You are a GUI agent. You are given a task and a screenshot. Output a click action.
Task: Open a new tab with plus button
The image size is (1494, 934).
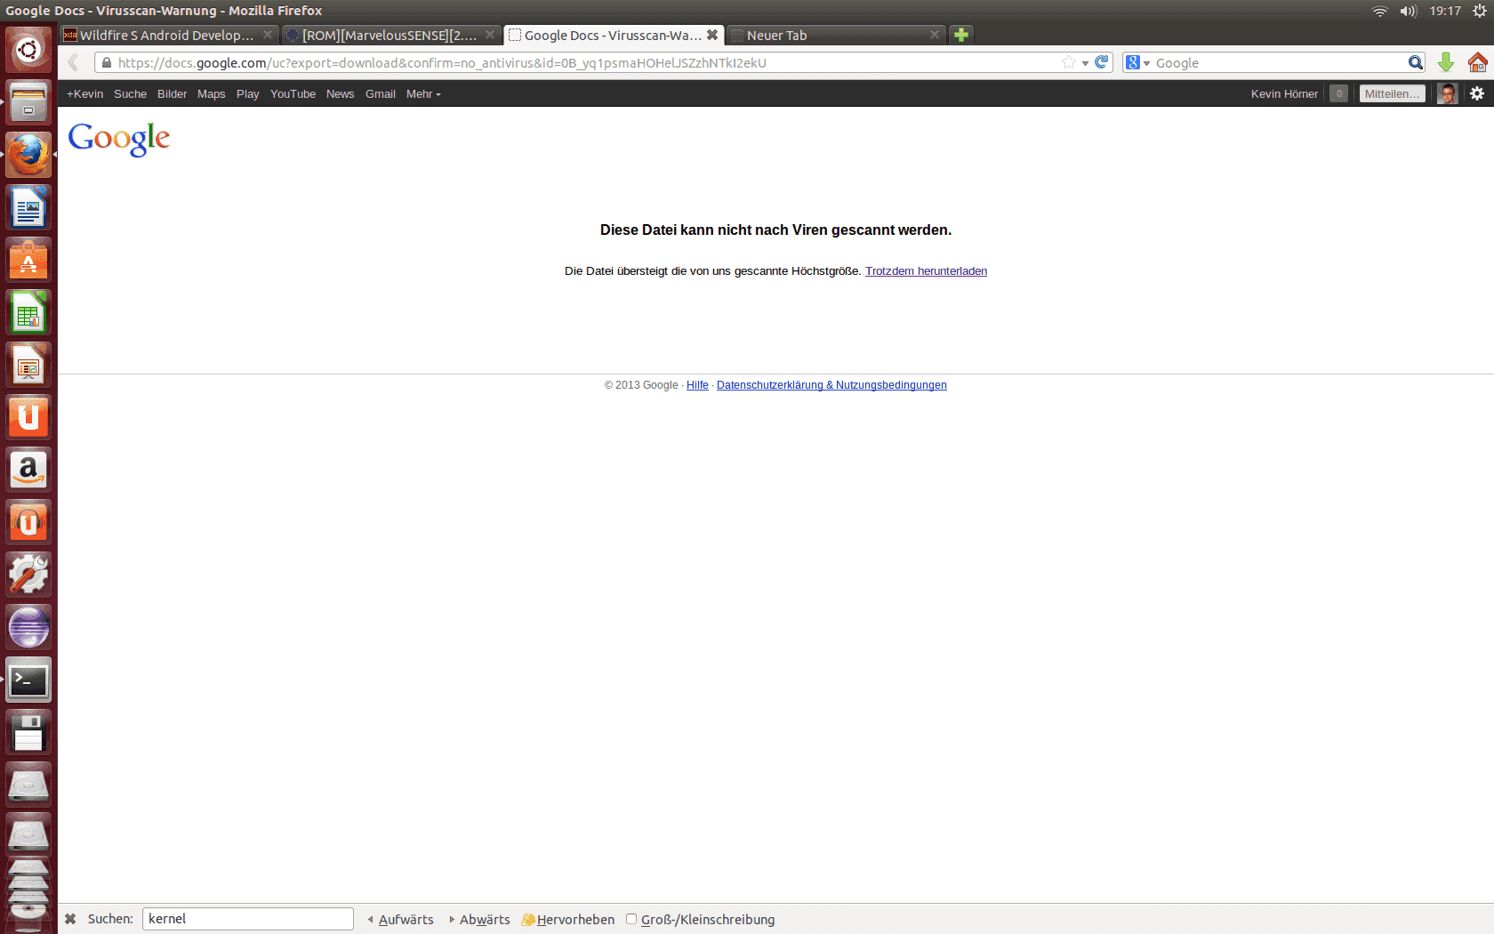coord(961,35)
